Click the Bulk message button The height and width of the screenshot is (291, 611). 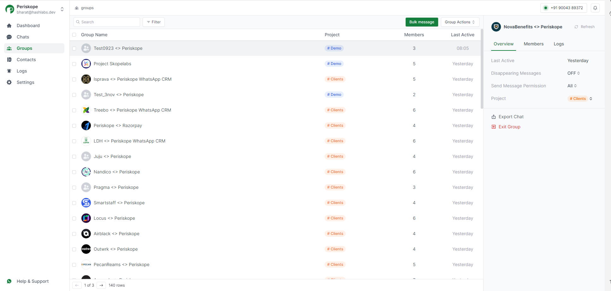(422, 22)
